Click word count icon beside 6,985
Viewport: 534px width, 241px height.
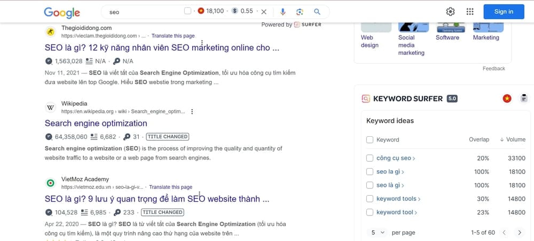(84, 212)
